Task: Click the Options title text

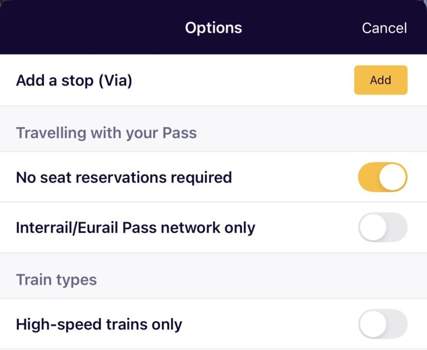Action: click(213, 28)
